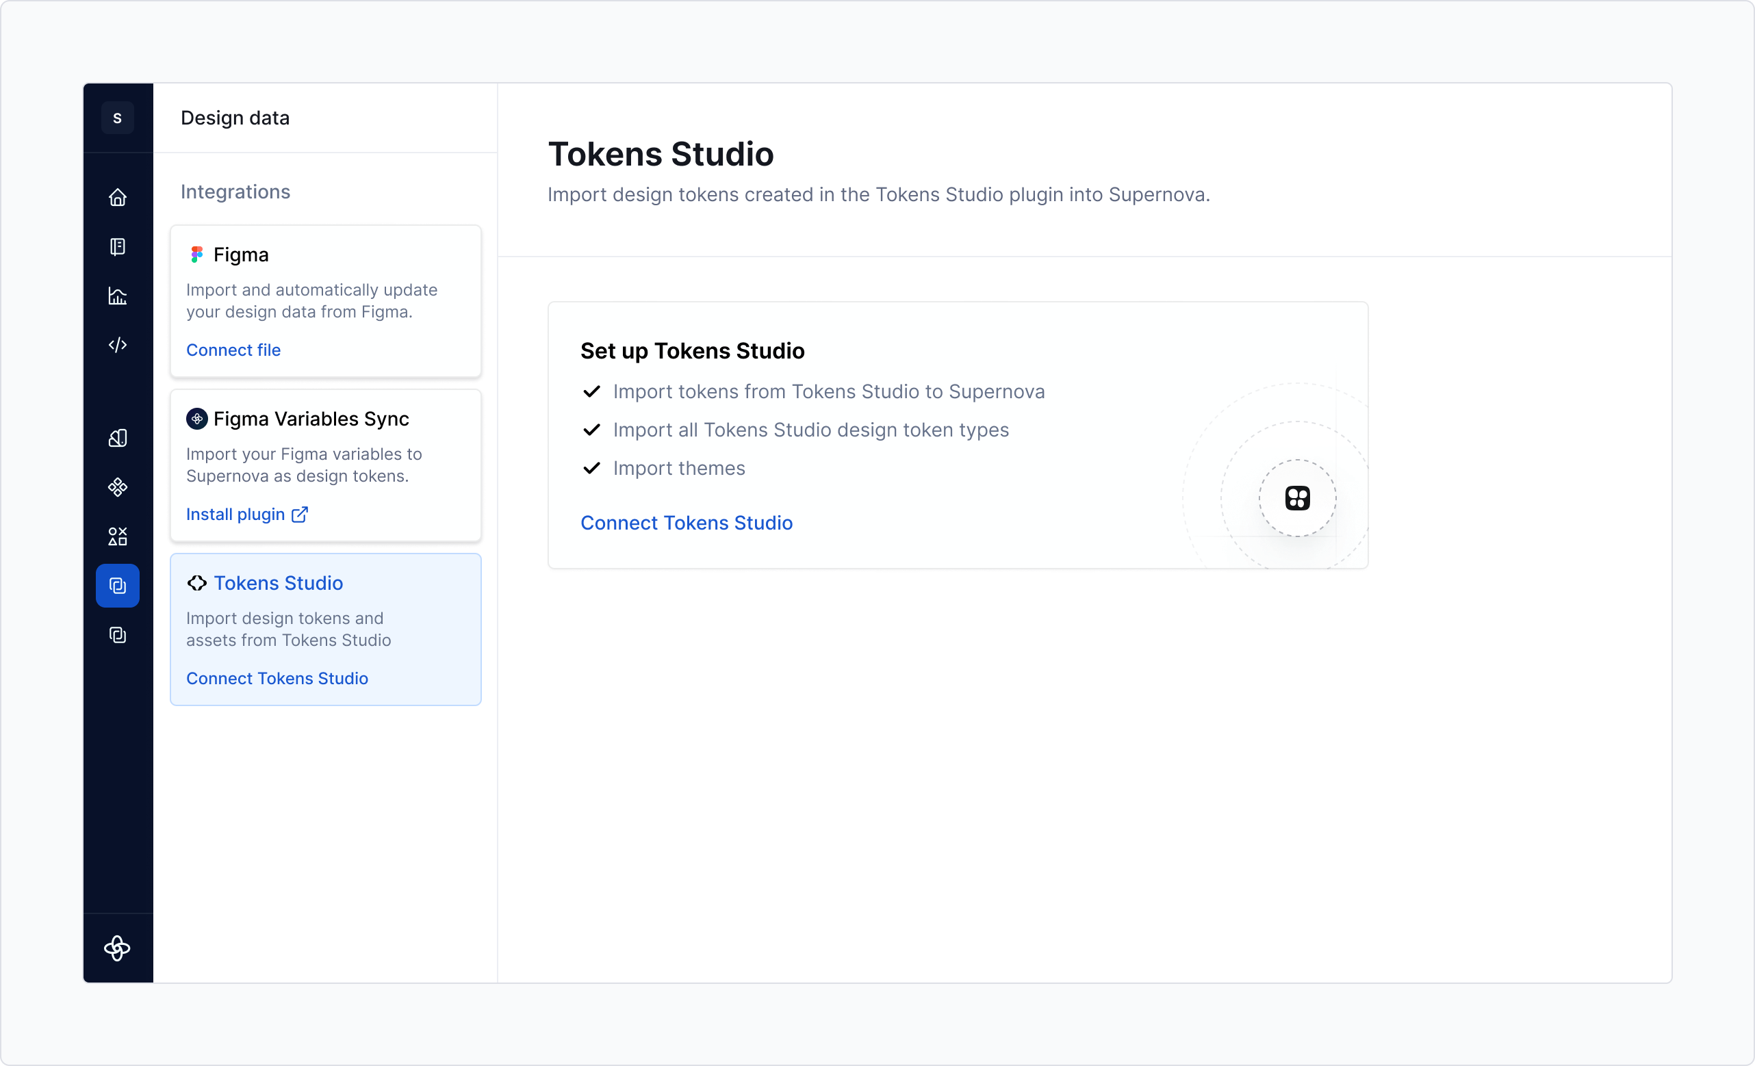Select the lower data sources icon in sidebar

118,635
